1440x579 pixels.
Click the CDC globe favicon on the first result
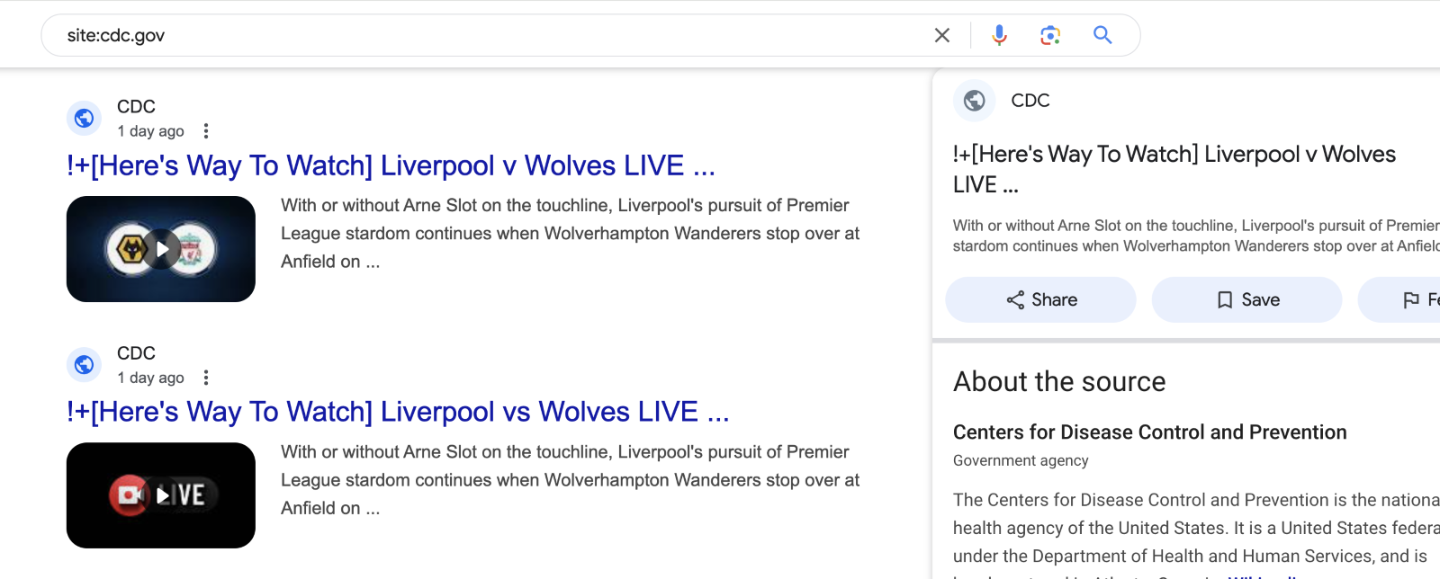(84, 118)
